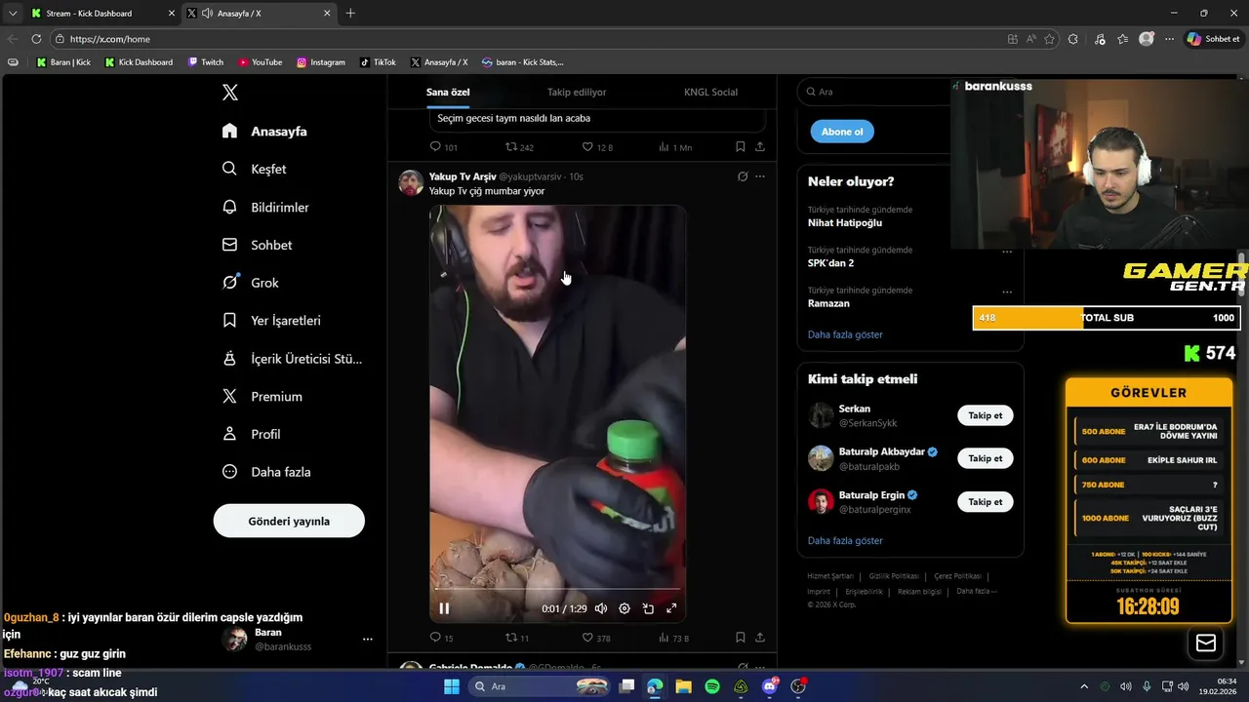
Task: Follow Baturalp Akbaydar via Takip et
Action: tap(985, 458)
